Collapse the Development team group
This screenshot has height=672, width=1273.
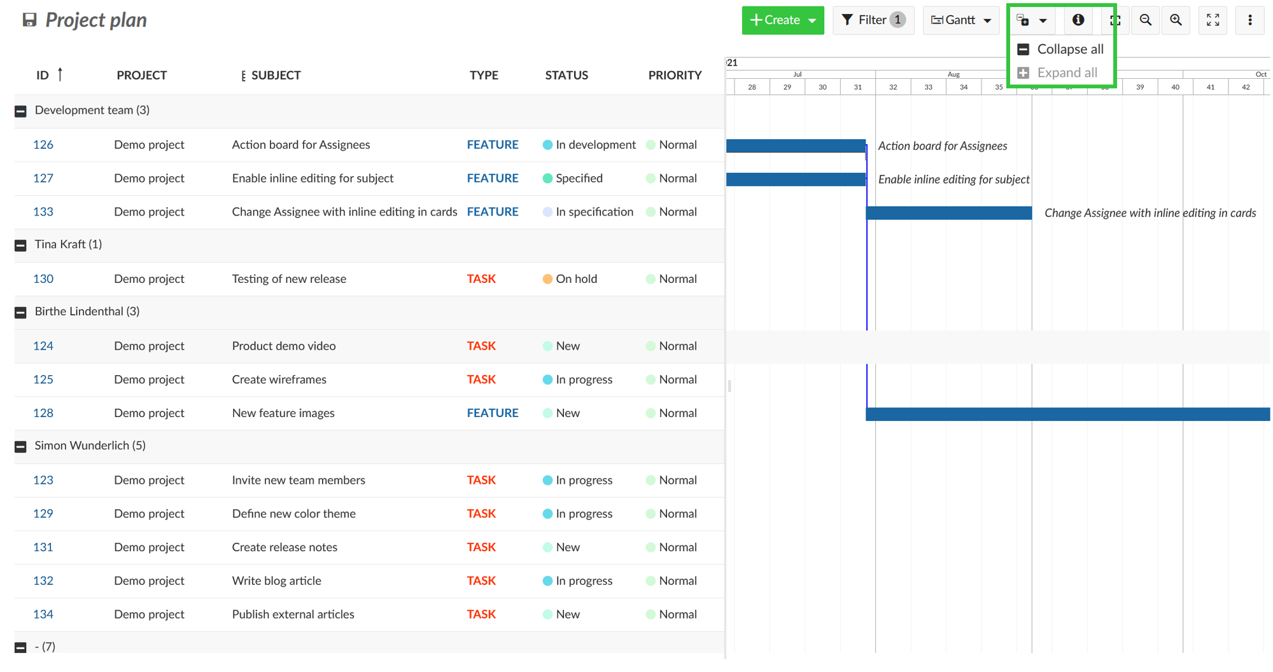[21, 111]
